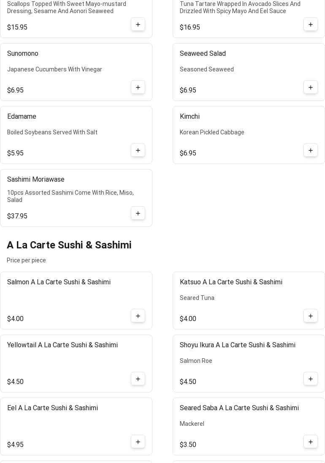
Task: Open Sashimi Moriawase item details
Action: tap(36, 180)
